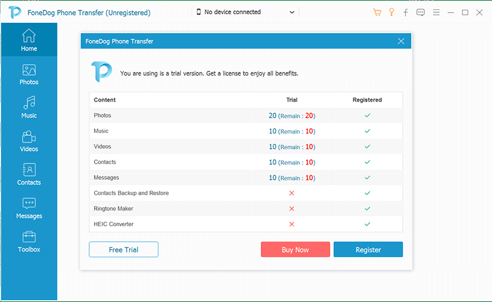This screenshot has width=492, height=302.
Task: Maximize the FoneDog main window
Action: tap(465, 12)
